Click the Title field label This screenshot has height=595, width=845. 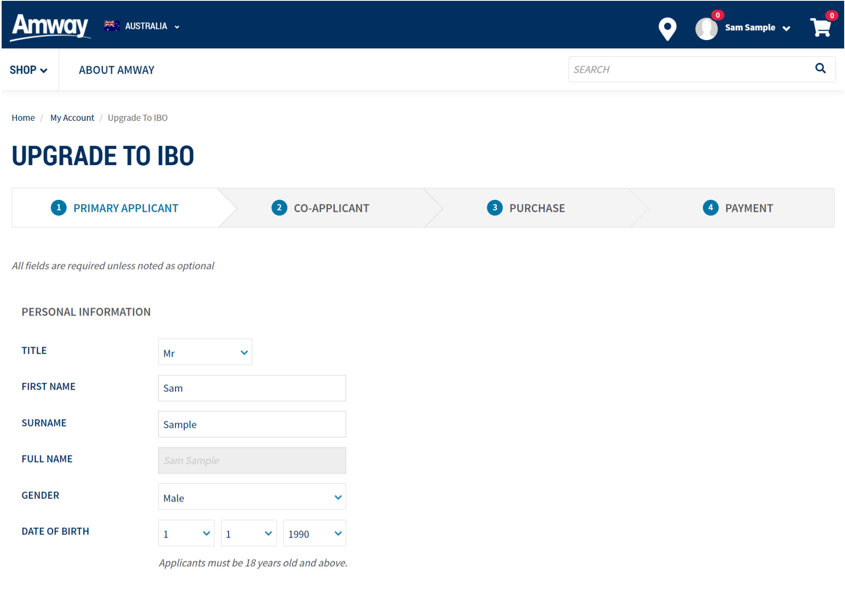34,350
